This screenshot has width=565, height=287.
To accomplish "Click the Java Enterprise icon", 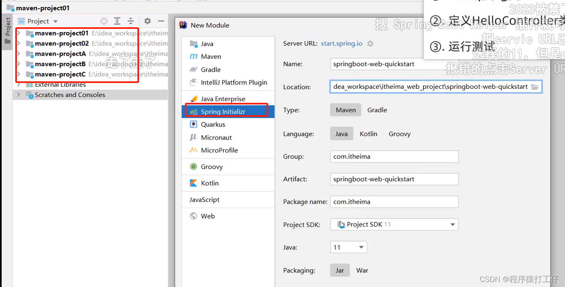I will (x=193, y=99).
